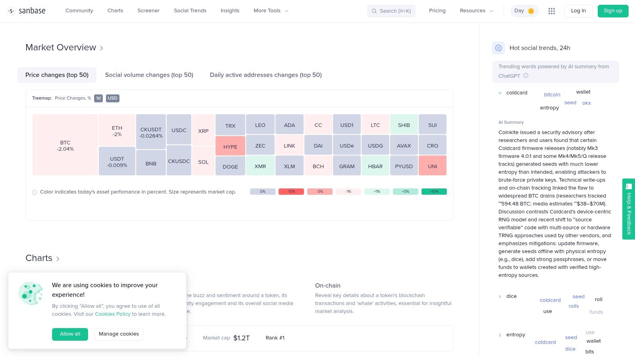Open the sanbase logo home link

(27, 11)
